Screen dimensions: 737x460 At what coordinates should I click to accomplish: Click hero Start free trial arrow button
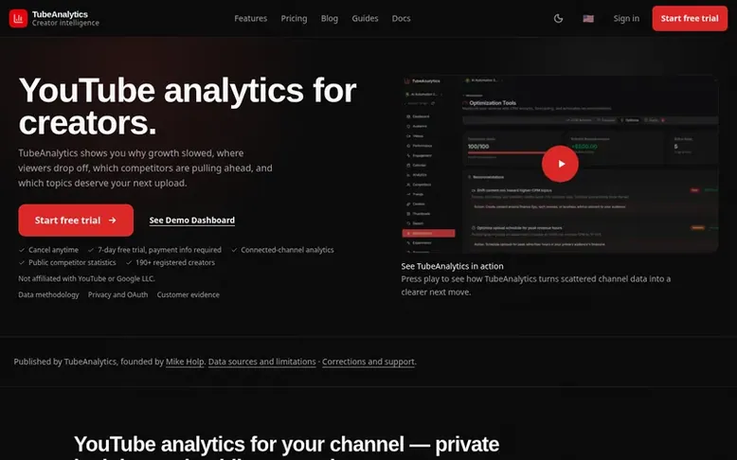click(x=76, y=220)
